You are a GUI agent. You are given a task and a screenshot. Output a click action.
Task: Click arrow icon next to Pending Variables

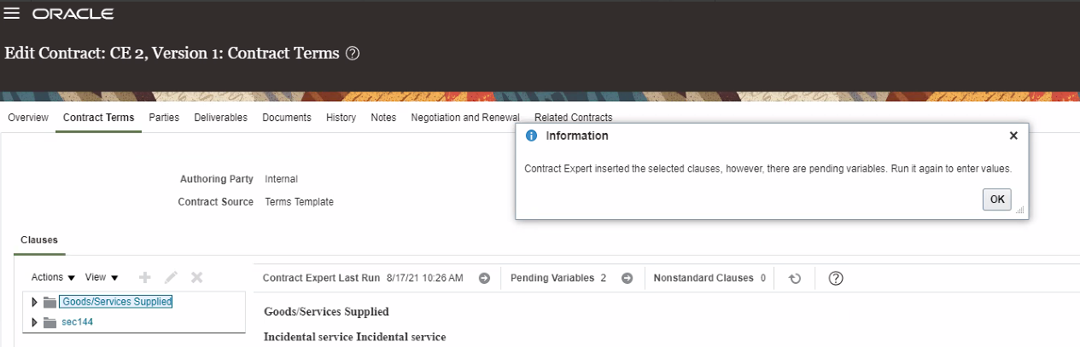point(627,278)
